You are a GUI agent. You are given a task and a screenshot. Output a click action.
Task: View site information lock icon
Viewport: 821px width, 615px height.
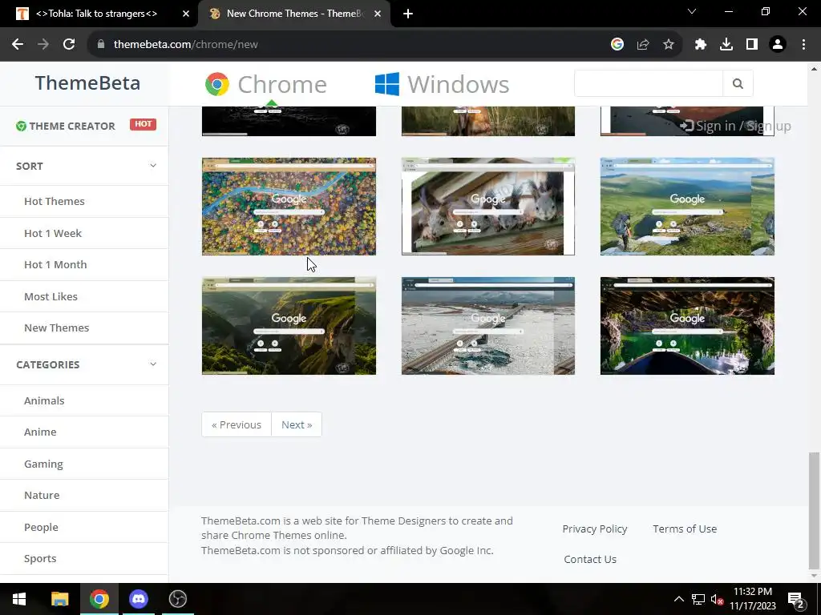101,45
